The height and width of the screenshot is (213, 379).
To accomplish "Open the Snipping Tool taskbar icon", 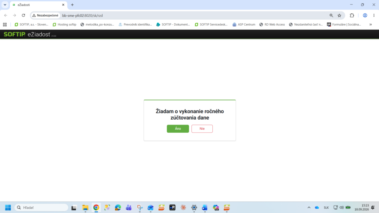I will coord(140,207).
